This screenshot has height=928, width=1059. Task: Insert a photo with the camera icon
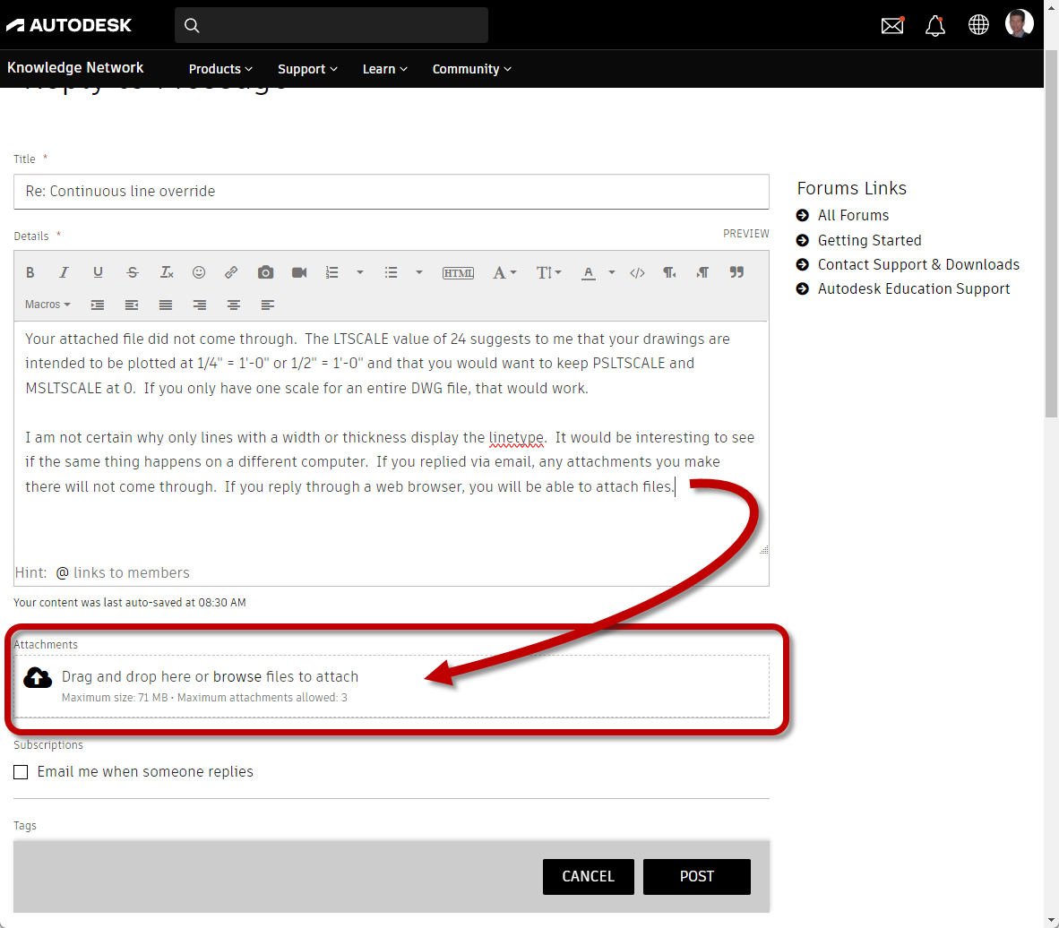click(265, 272)
